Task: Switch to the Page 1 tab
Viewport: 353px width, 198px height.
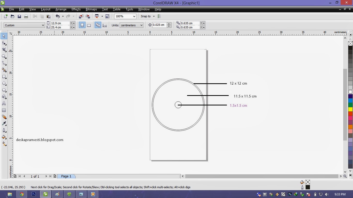Action: [x=66, y=176]
